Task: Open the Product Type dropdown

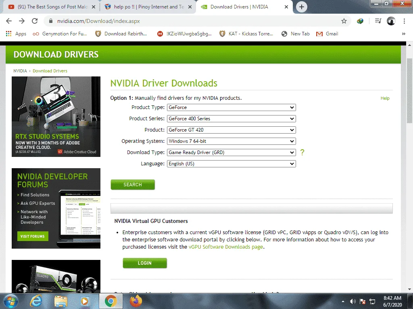Action: tap(231, 107)
